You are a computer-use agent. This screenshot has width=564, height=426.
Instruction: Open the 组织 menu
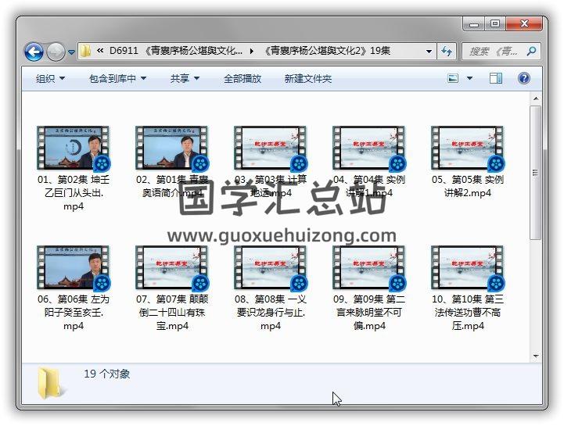pyautogui.click(x=50, y=78)
